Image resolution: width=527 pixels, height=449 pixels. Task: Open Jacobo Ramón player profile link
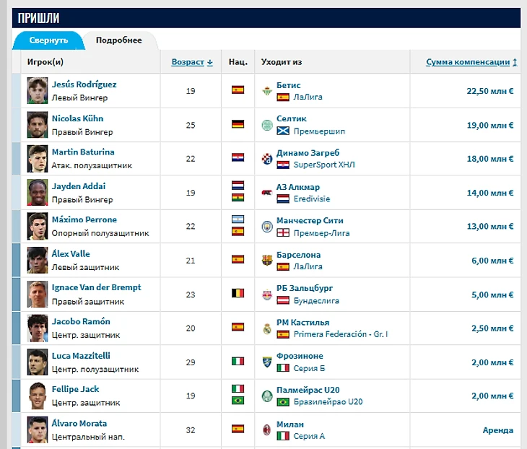[81, 322]
